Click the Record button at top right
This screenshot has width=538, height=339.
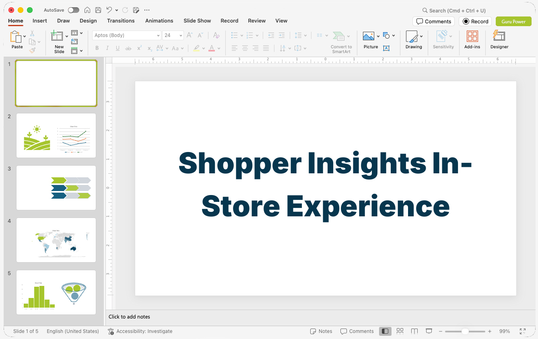tap(475, 21)
